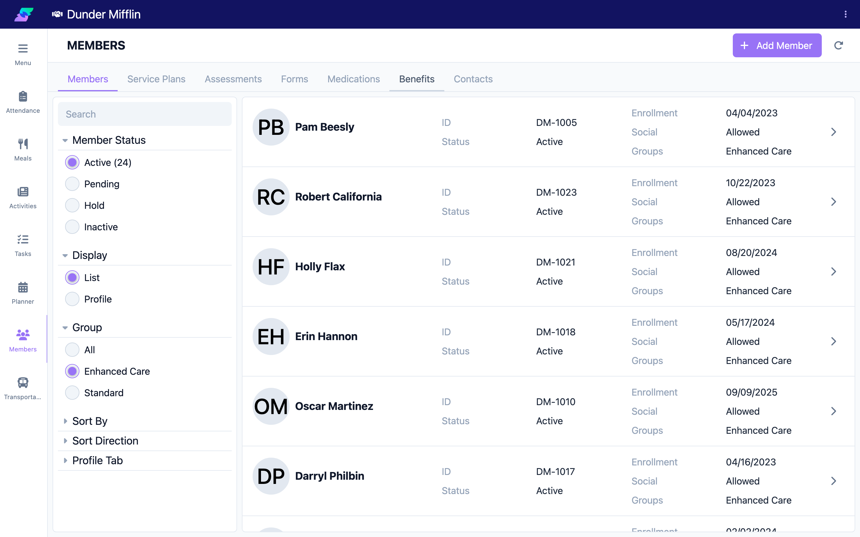
Task: Switch to the Service Plans tab
Action: coord(156,79)
